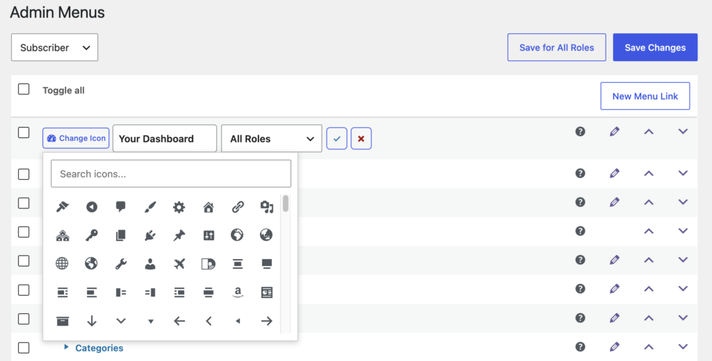The height and width of the screenshot is (361, 712).
Task: Select the Amazon logo icon
Action: 238,292
